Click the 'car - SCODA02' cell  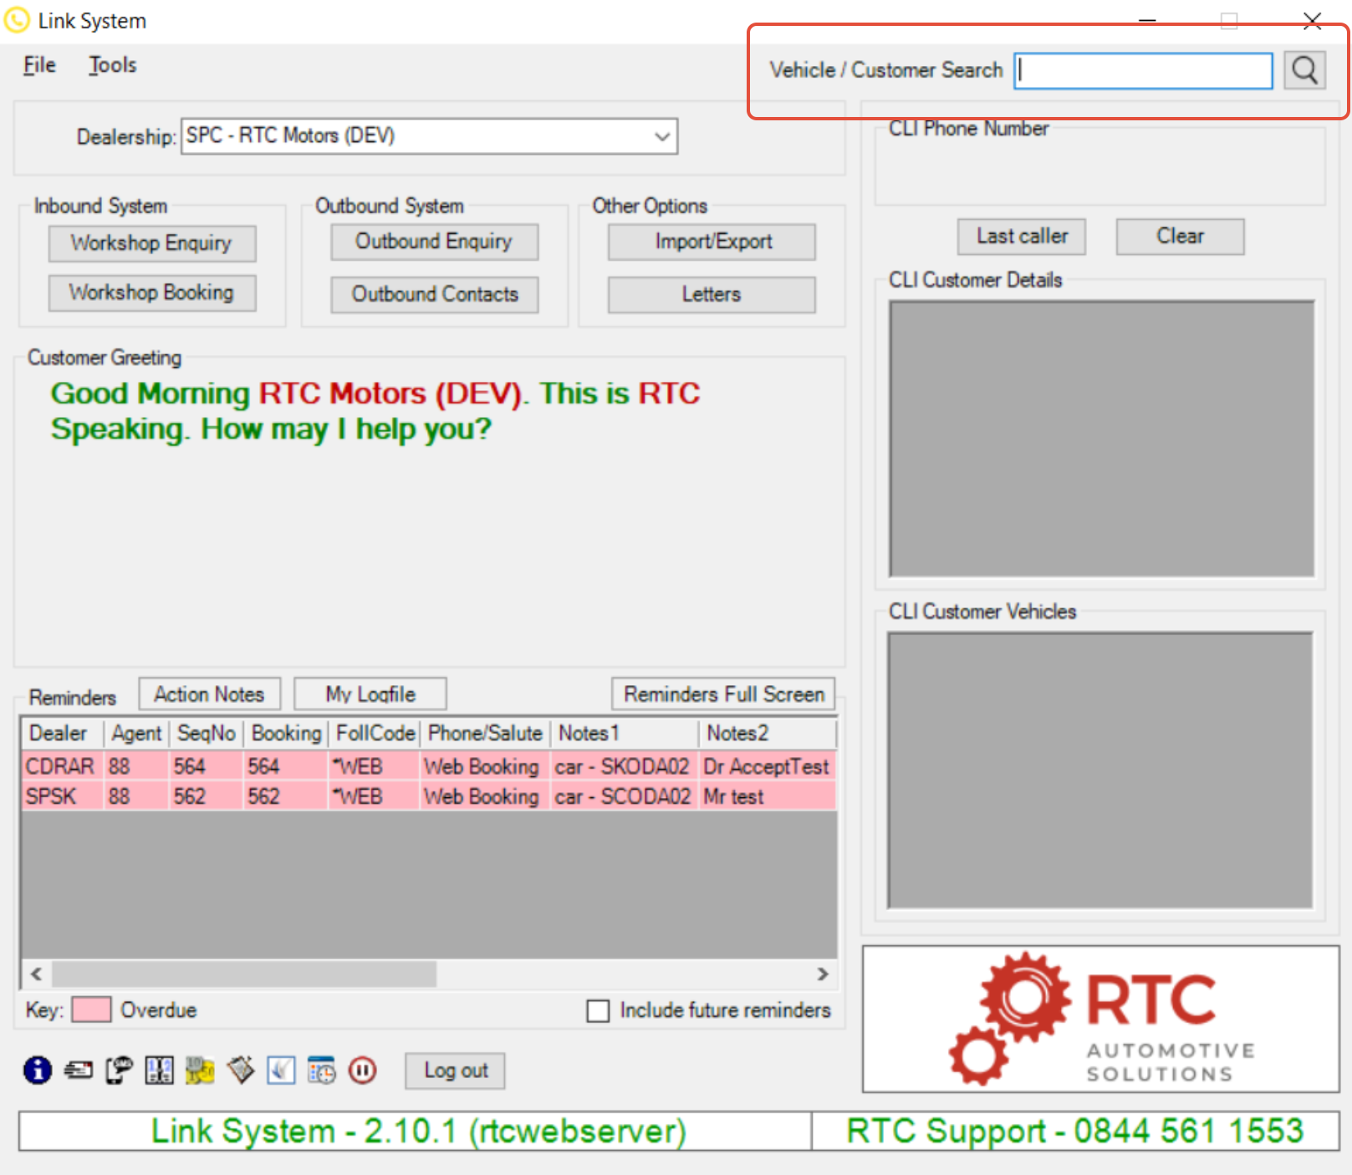point(625,796)
